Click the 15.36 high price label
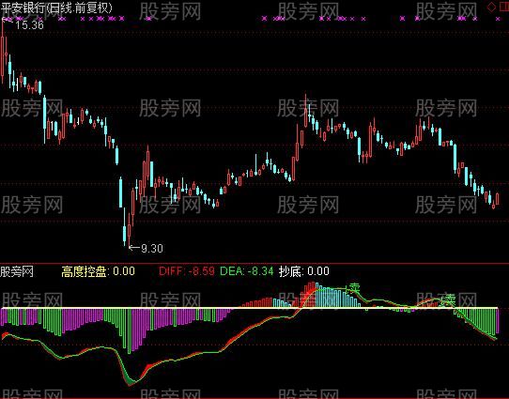The height and width of the screenshot is (399, 509). click(x=29, y=25)
